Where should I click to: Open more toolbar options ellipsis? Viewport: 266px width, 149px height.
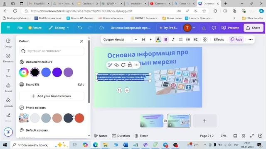click(250, 40)
